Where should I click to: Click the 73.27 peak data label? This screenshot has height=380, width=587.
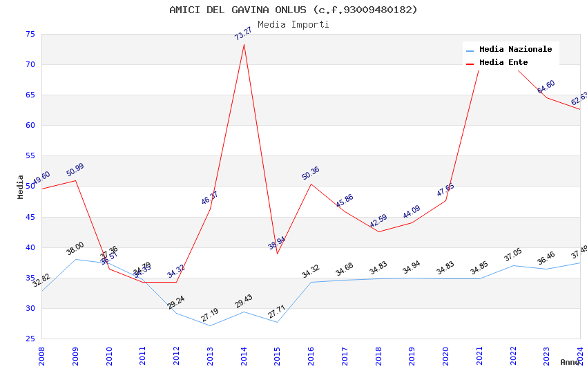243,33
